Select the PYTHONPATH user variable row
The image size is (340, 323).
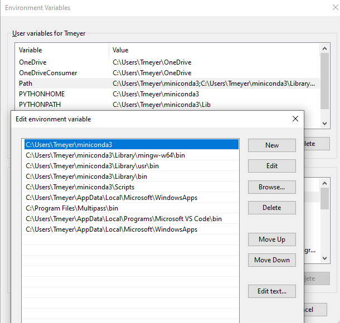pos(41,105)
